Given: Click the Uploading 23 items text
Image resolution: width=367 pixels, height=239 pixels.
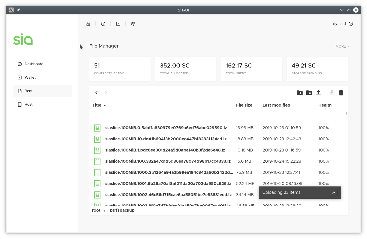Looking at the screenshot, I should pyautogui.click(x=281, y=193).
